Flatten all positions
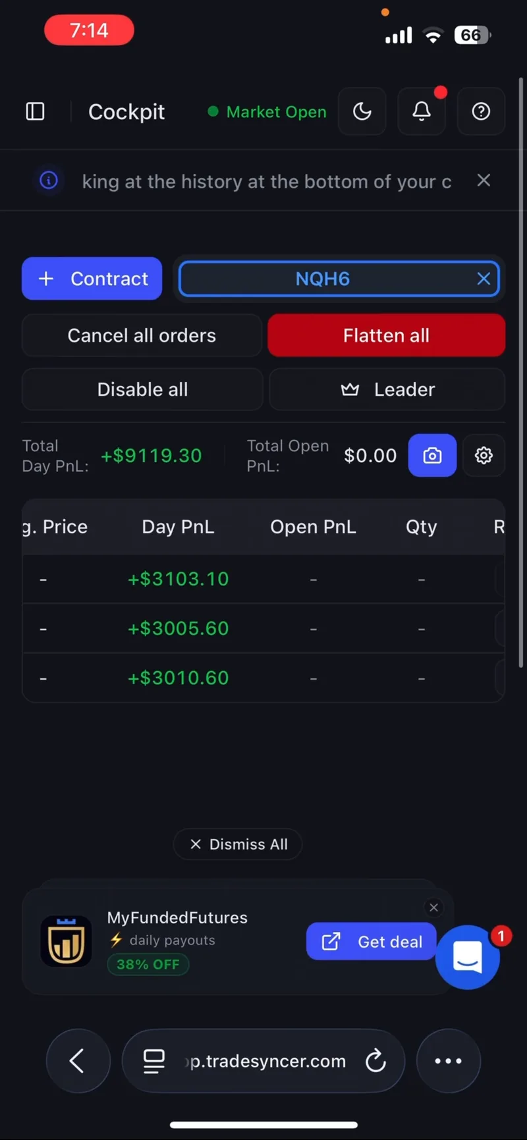Image resolution: width=527 pixels, height=1140 pixels. pyautogui.click(x=386, y=335)
